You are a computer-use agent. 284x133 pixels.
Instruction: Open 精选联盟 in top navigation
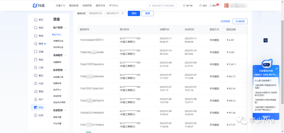click(74, 6)
